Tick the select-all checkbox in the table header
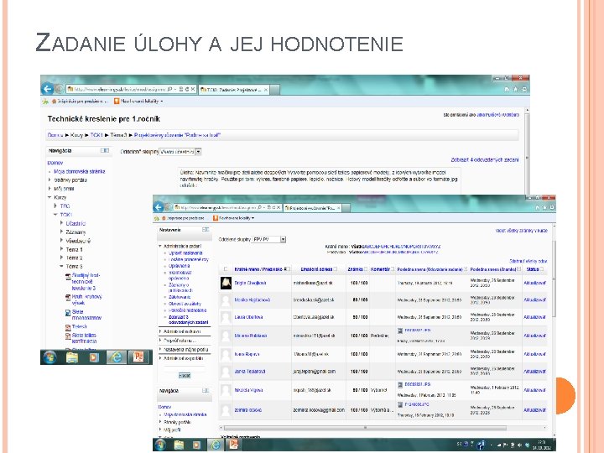This screenshot has height=453, width=604. pyautogui.click(x=226, y=269)
